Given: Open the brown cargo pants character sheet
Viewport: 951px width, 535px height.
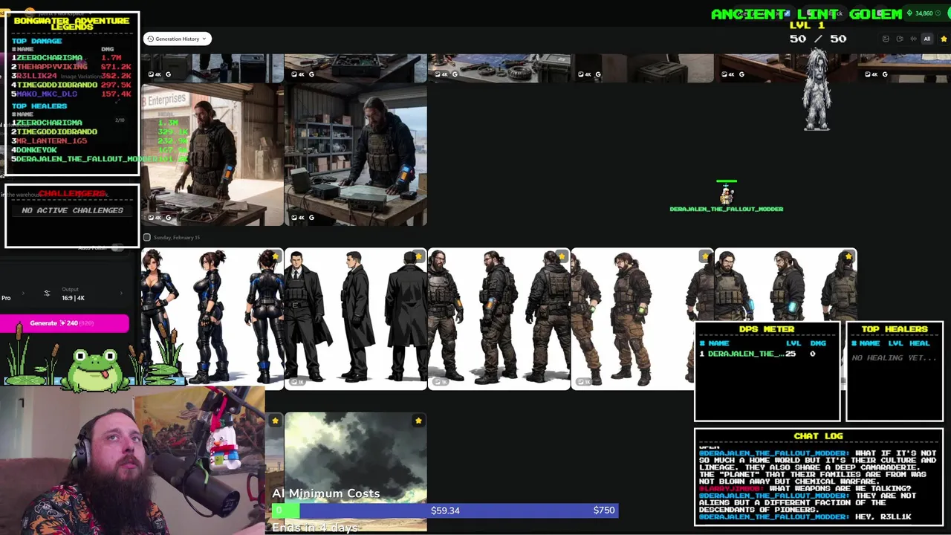Looking at the screenshot, I should 642,319.
